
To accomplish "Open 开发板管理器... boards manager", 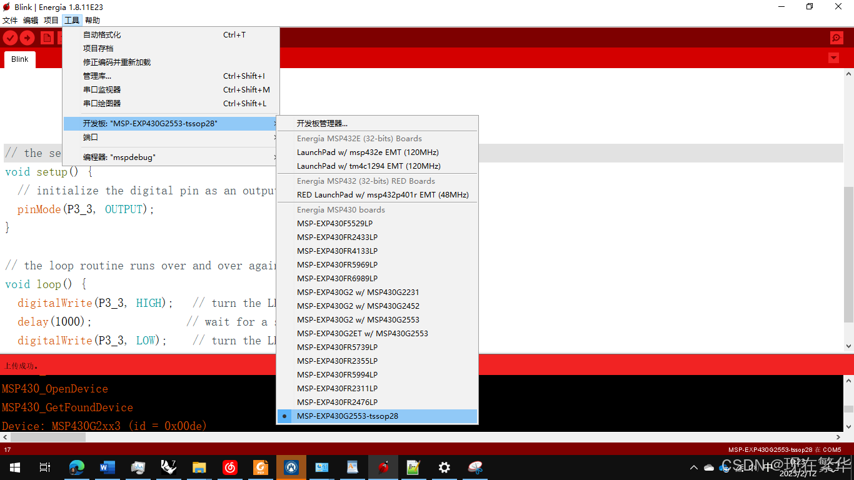I will (x=377, y=124).
